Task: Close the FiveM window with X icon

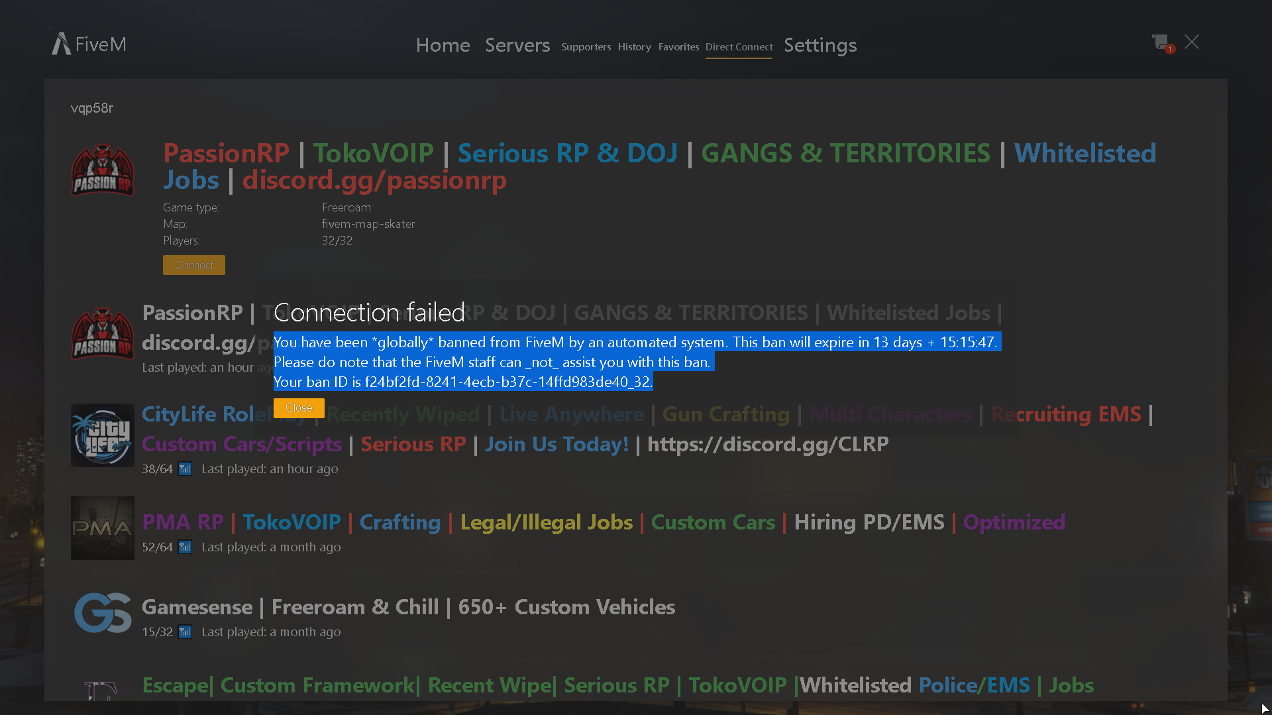Action: pos(1192,42)
